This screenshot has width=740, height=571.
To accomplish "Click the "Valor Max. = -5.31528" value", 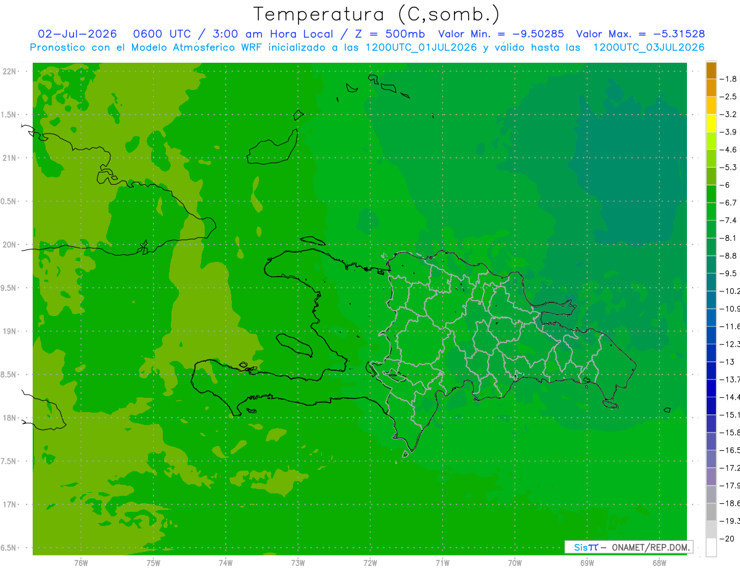I will (x=640, y=34).
